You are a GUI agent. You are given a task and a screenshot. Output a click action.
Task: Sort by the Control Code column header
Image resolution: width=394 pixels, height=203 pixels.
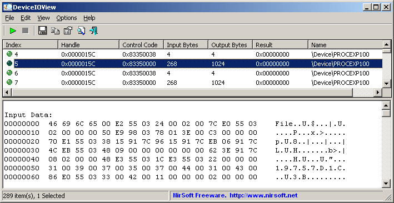(x=142, y=45)
